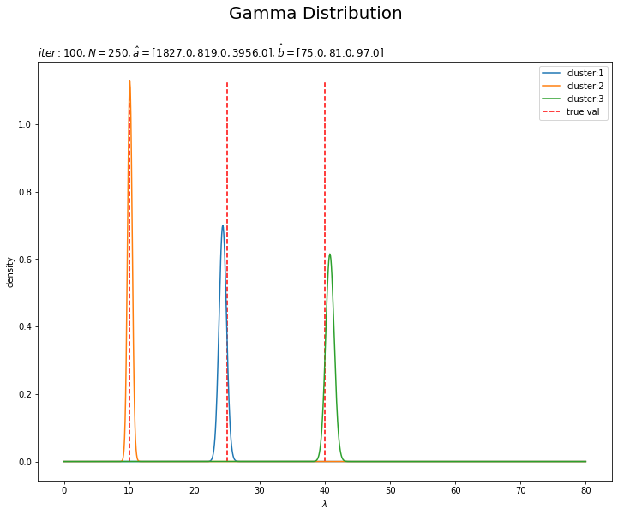Click the peak of the green cluster:3 curve
This screenshot has width=618, height=515.
[x=330, y=255]
